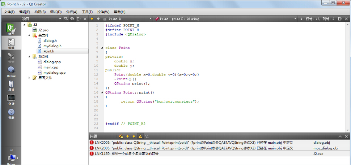This screenshot has height=165, width=351.
Task: Collapse the 头文件 folder
Action: [x=30, y=35]
